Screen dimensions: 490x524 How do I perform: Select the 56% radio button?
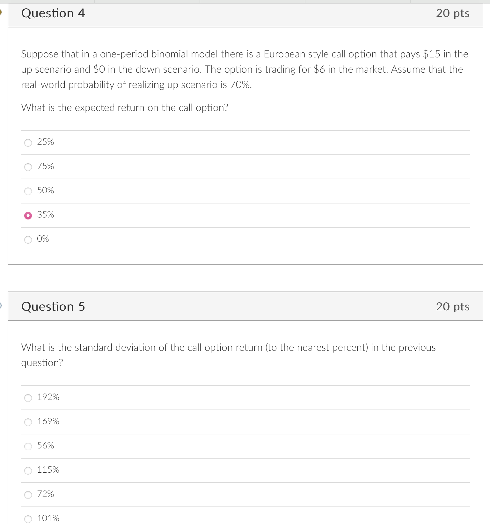(28, 446)
